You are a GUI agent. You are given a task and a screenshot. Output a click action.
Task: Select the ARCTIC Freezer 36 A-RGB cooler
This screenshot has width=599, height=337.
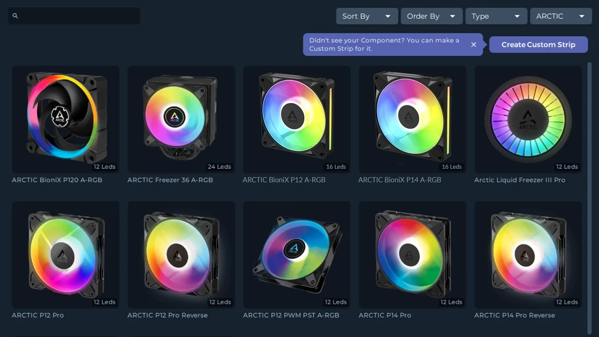(182, 119)
